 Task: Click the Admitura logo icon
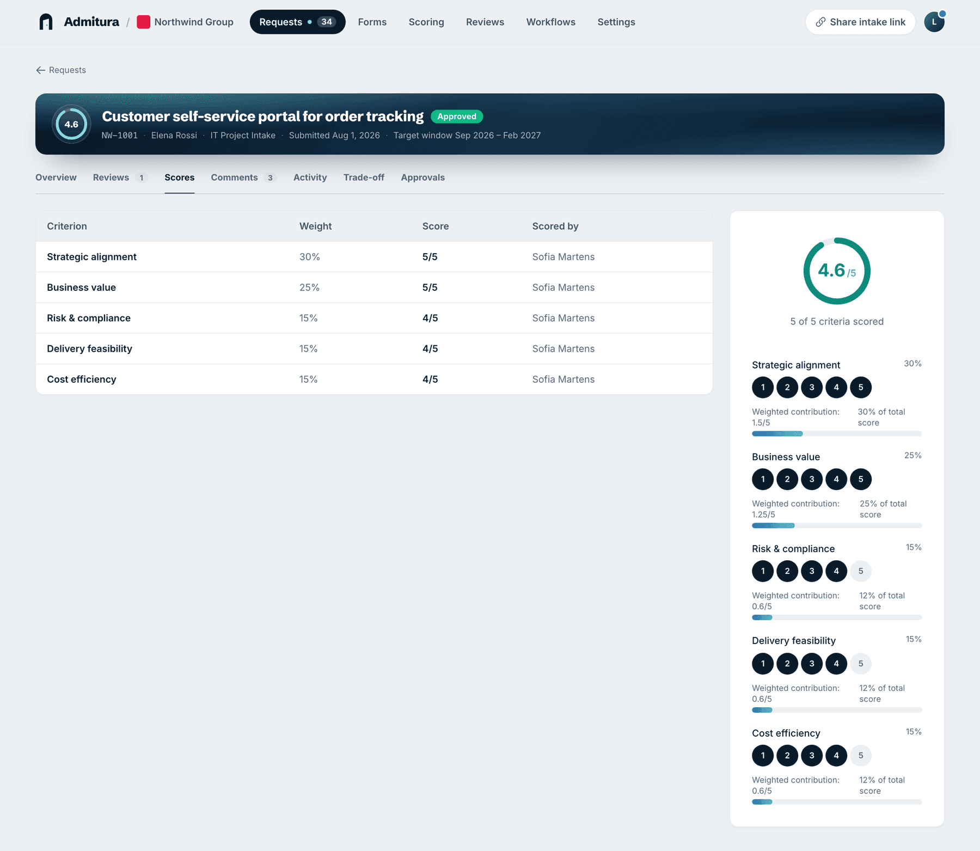tap(46, 22)
